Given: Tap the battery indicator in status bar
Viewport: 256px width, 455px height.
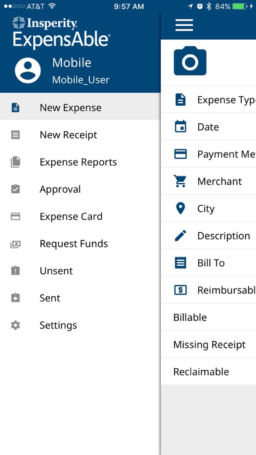Looking at the screenshot, I should coord(240,6).
